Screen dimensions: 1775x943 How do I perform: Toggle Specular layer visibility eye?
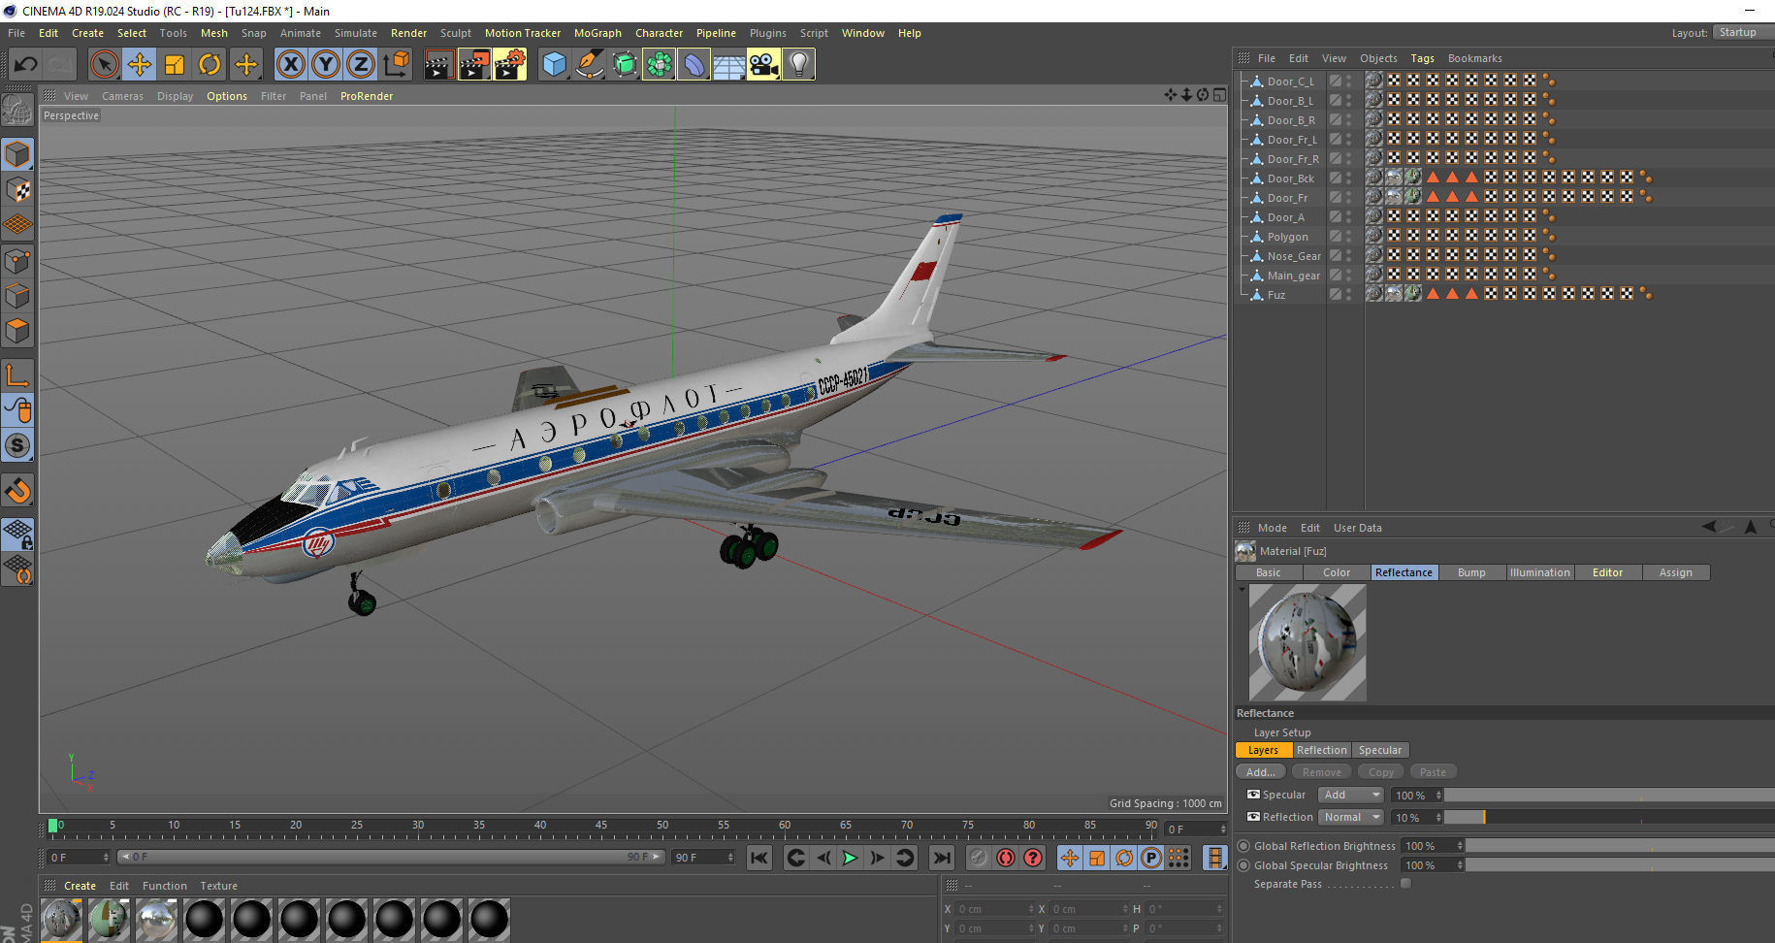point(1253,795)
